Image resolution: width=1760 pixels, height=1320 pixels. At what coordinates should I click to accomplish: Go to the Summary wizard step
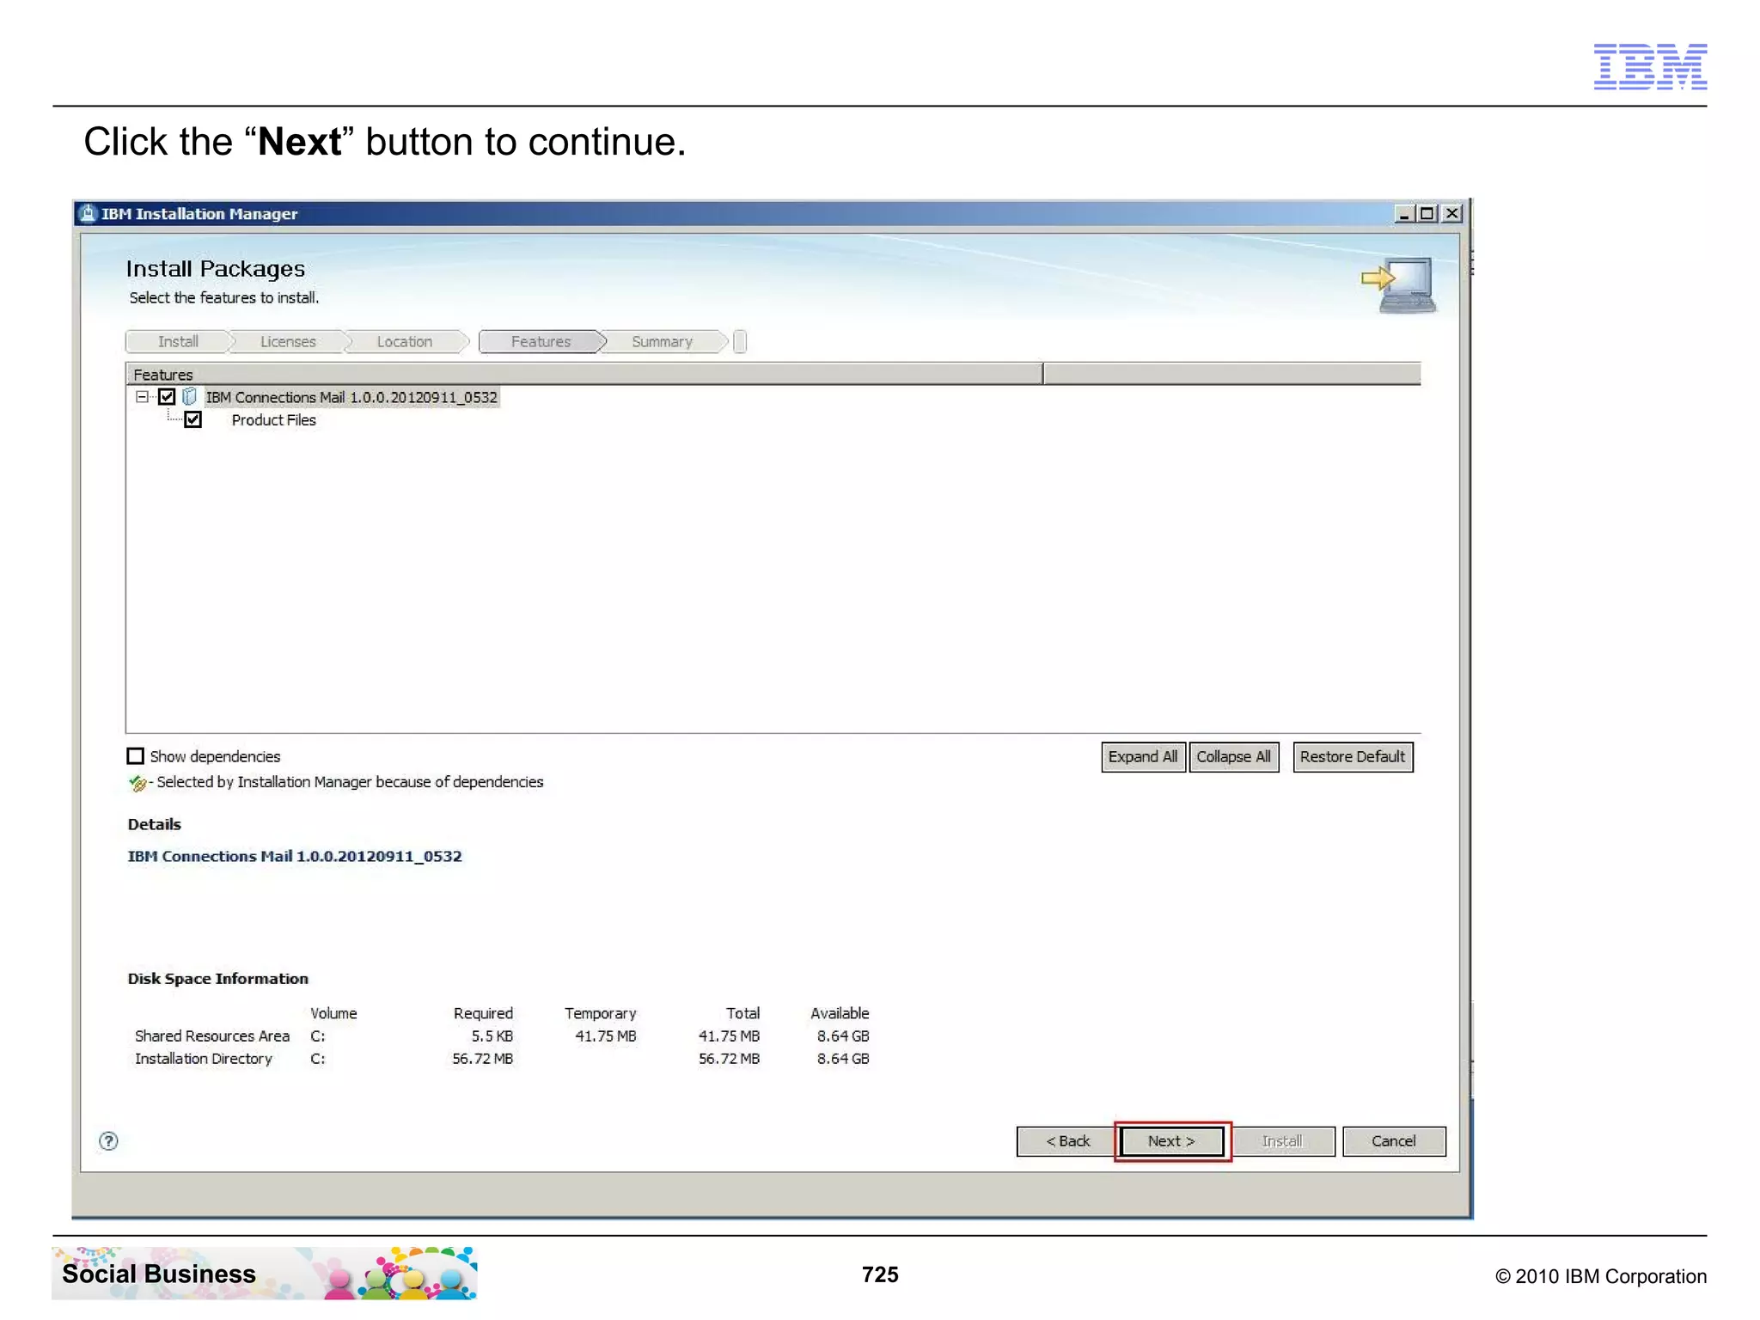[x=662, y=342]
